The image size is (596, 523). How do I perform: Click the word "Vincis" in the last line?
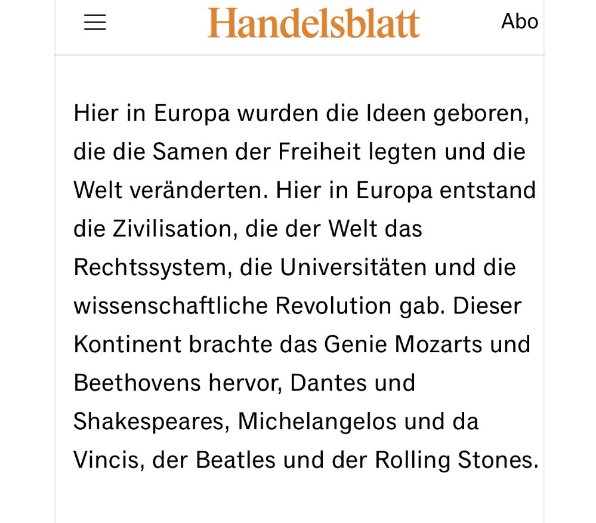107,460
